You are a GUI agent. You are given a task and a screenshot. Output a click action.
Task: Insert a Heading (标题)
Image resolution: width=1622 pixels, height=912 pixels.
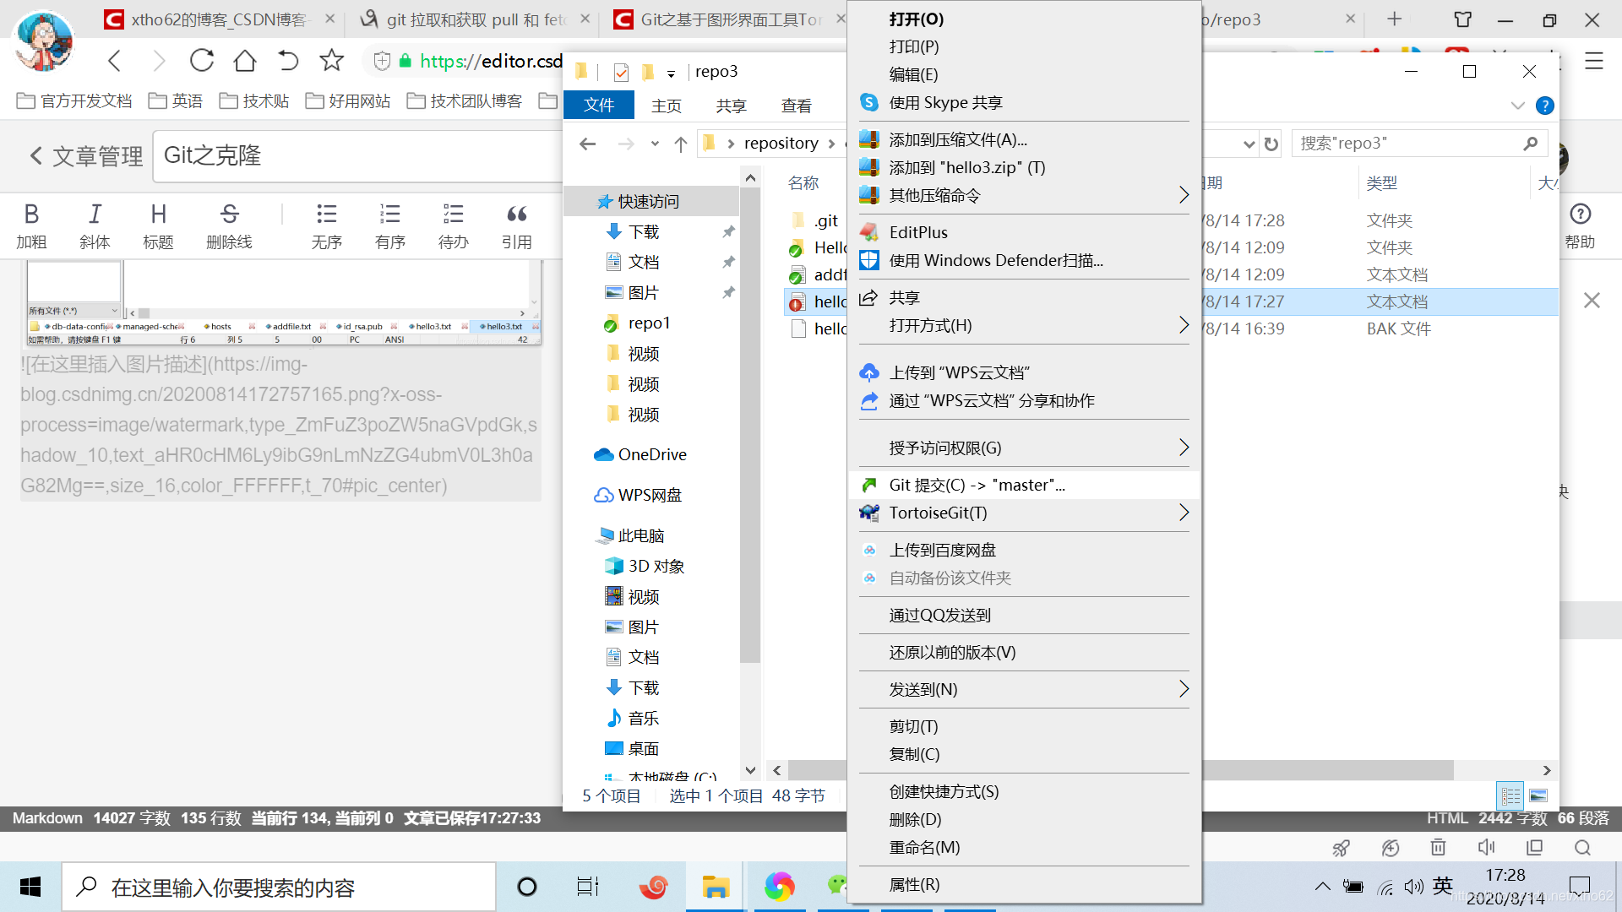[x=158, y=225]
